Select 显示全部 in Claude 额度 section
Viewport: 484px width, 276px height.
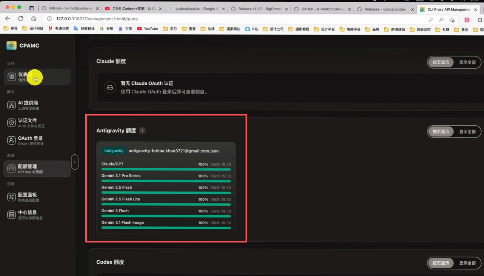[467, 62]
